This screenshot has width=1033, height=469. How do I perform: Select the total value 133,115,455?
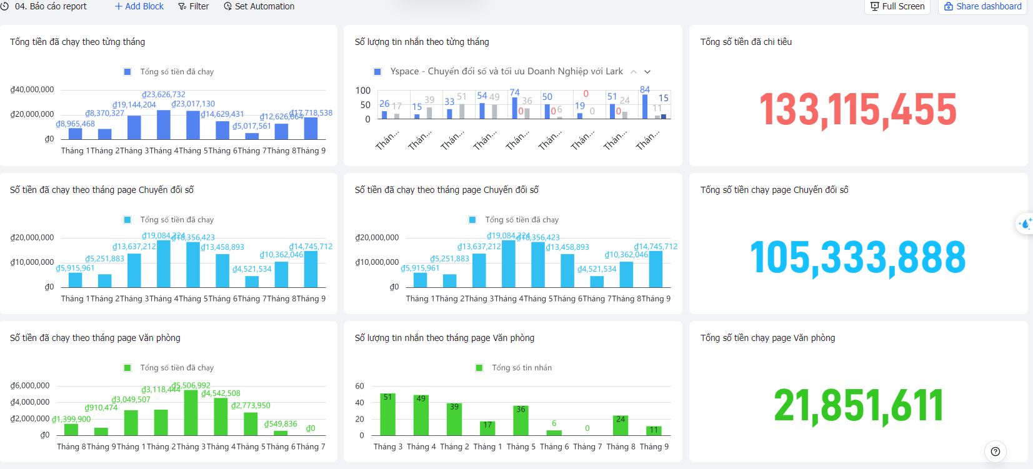click(x=857, y=109)
